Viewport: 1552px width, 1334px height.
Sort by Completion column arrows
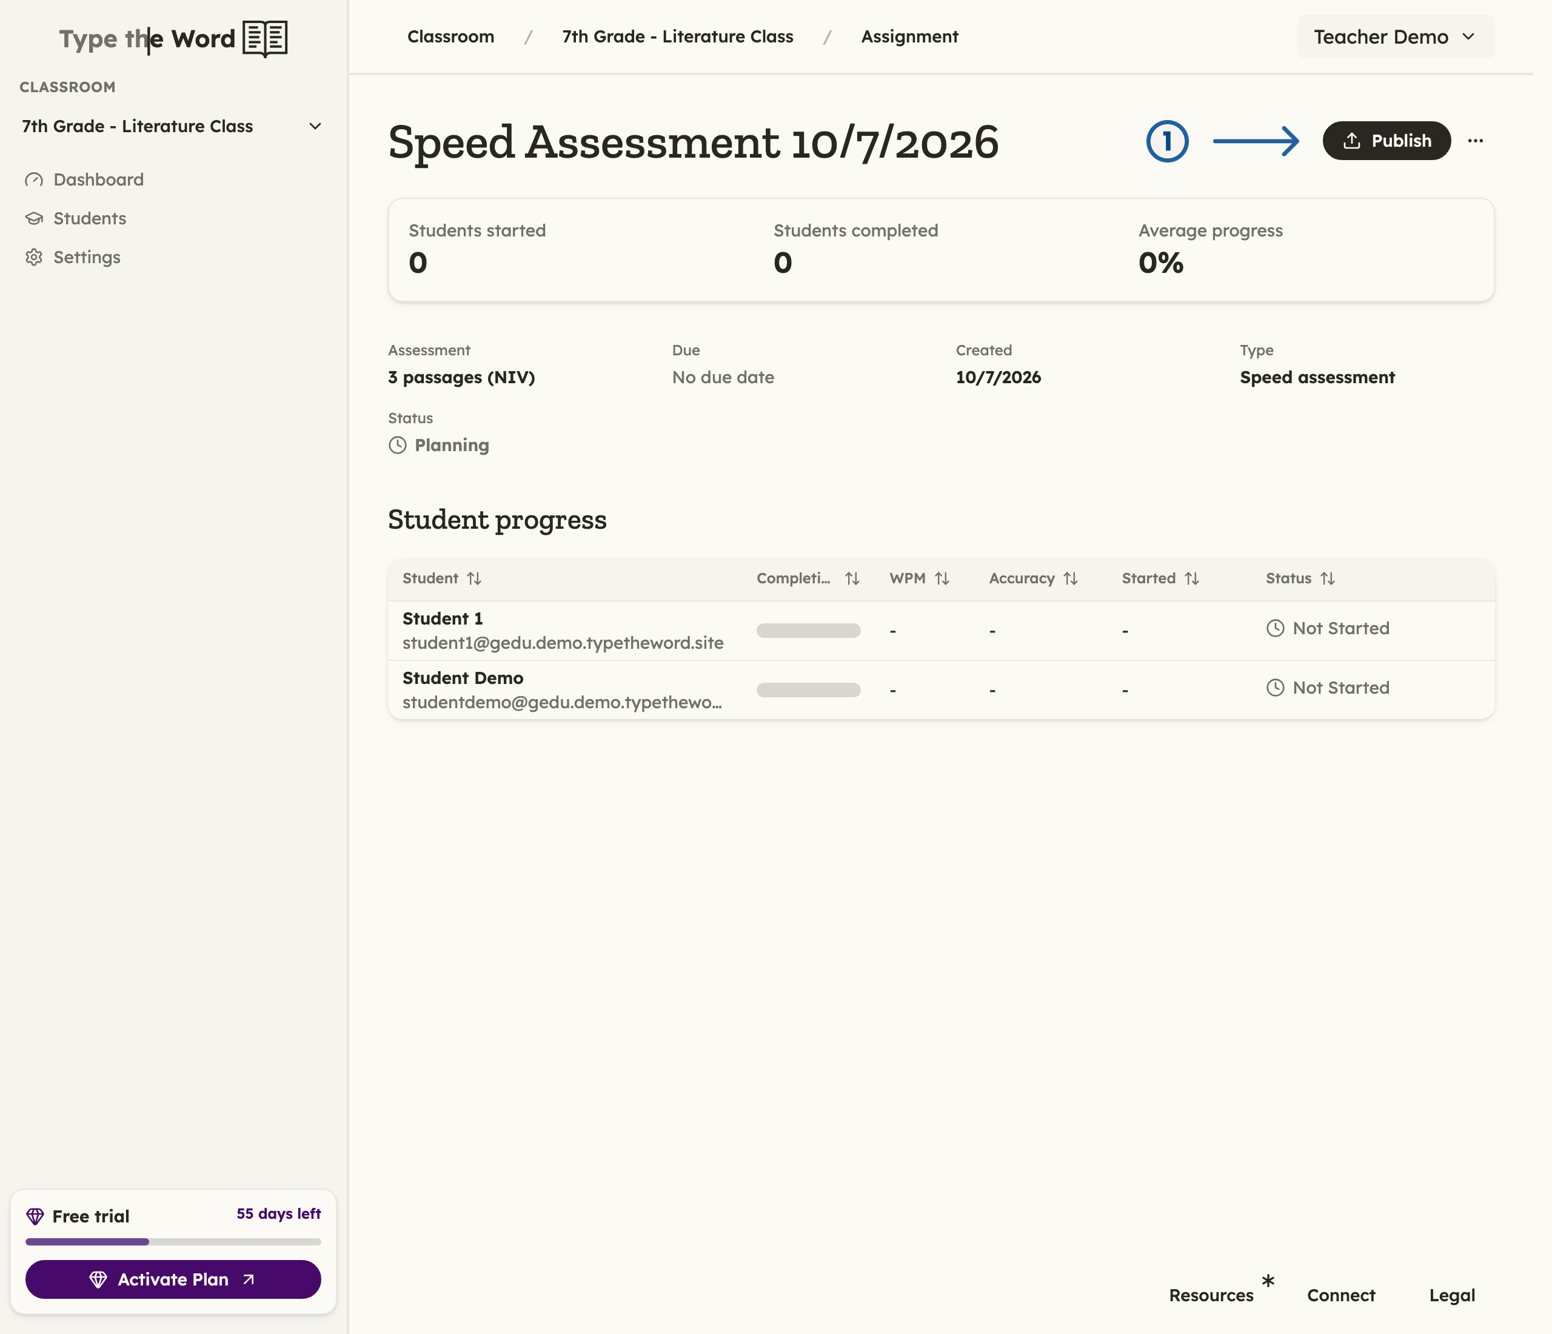click(x=852, y=579)
